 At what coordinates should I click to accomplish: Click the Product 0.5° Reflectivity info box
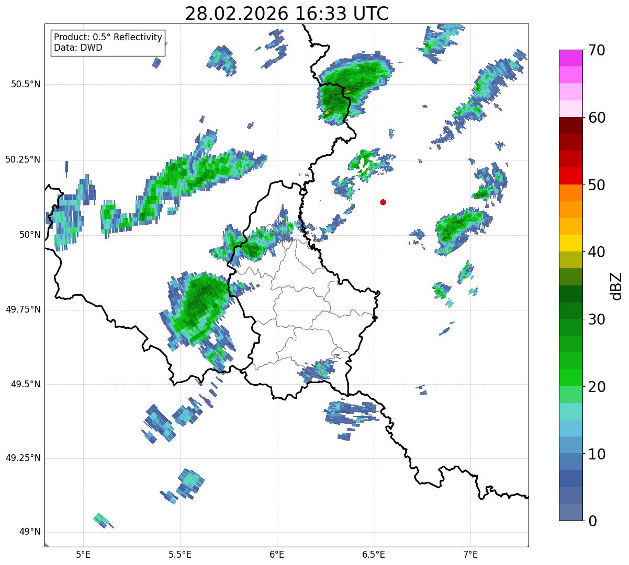108,42
